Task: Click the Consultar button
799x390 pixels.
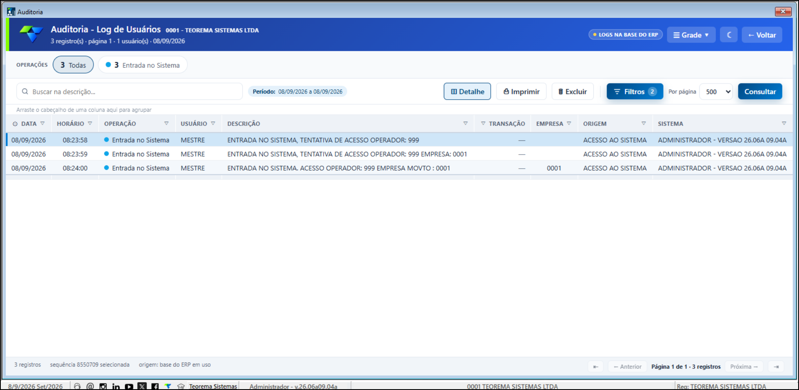Action: (760, 91)
